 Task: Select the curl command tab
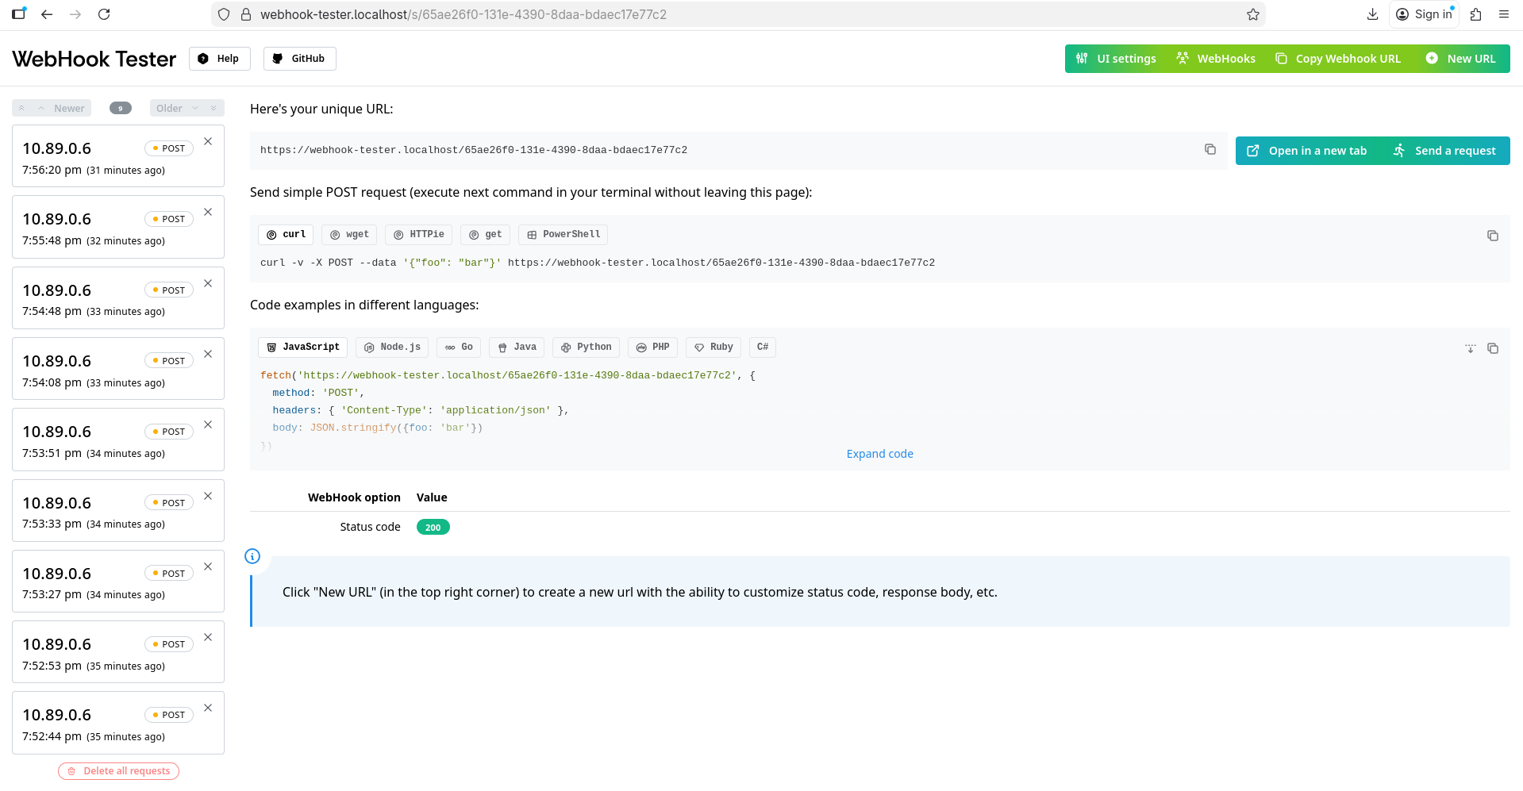(x=286, y=235)
